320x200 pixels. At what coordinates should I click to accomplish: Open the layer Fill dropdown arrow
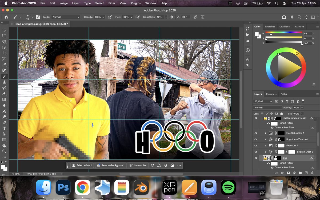(302, 114)
